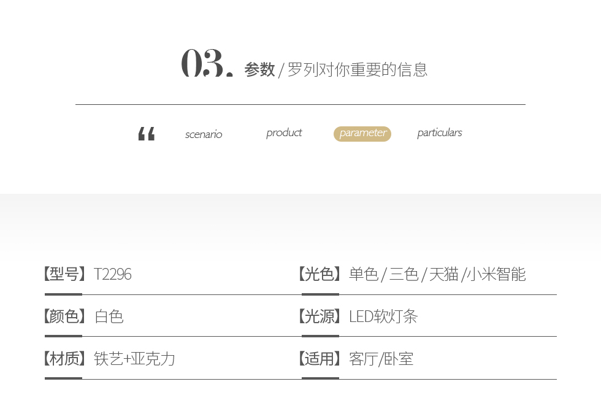Click the 03. section number
The height and width of the screenshot is (414, 601).
(207, 63)
